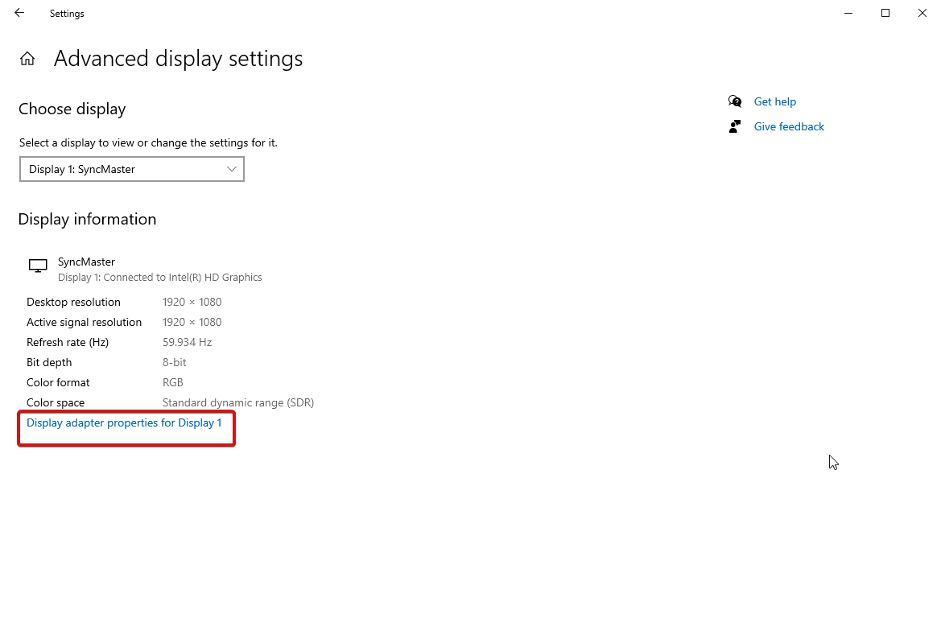Click the Get help question mark icon
Screen dimensions: 941x643
pyautogui.click(x=734, y=101)
